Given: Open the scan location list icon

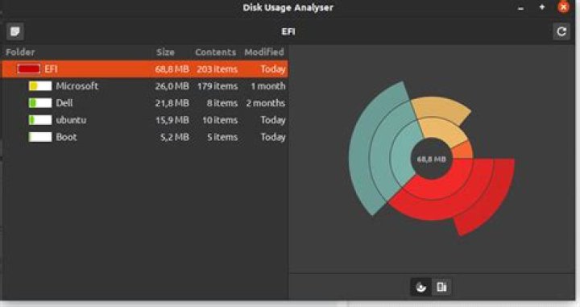Looking at the screenshot, I should click(x=15, y=31).
